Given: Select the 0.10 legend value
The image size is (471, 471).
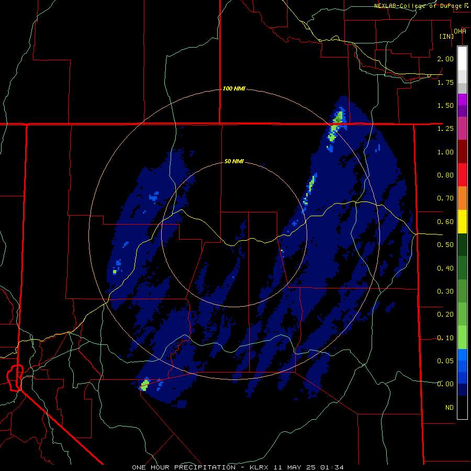Looking at the screenshot, I should point(445,338).
